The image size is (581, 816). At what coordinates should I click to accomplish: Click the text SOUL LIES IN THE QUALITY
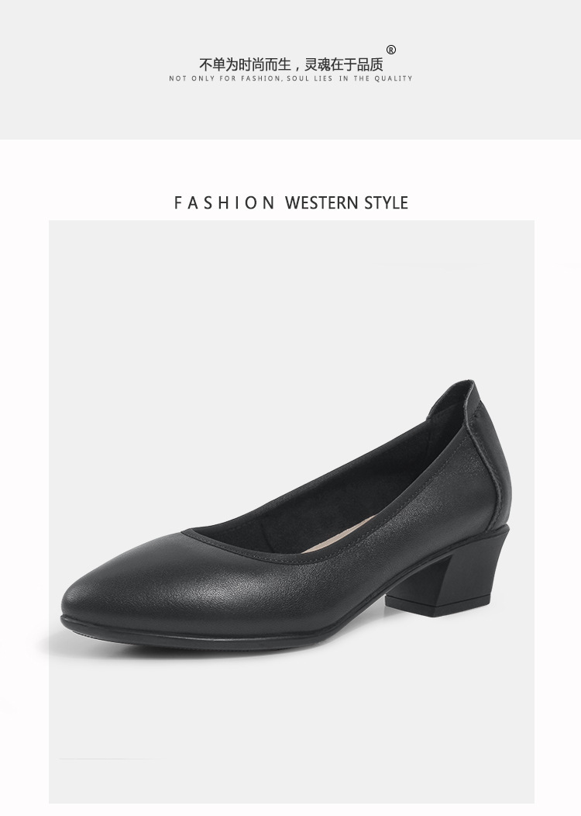click(x=349, y=78)
